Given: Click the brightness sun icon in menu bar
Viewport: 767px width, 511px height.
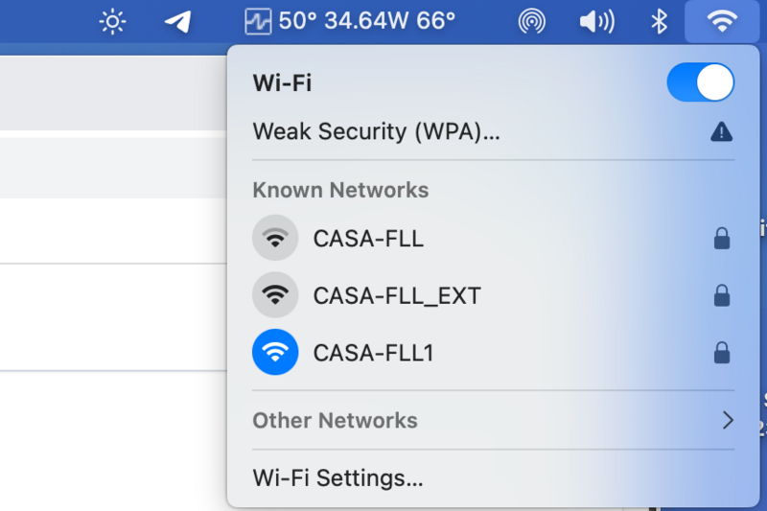Looking at the screenshot, I should click(x=113, y=21).
